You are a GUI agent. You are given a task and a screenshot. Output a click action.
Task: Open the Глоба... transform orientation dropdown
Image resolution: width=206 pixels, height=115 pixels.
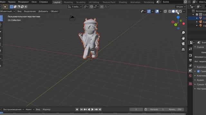click(75, 7)
